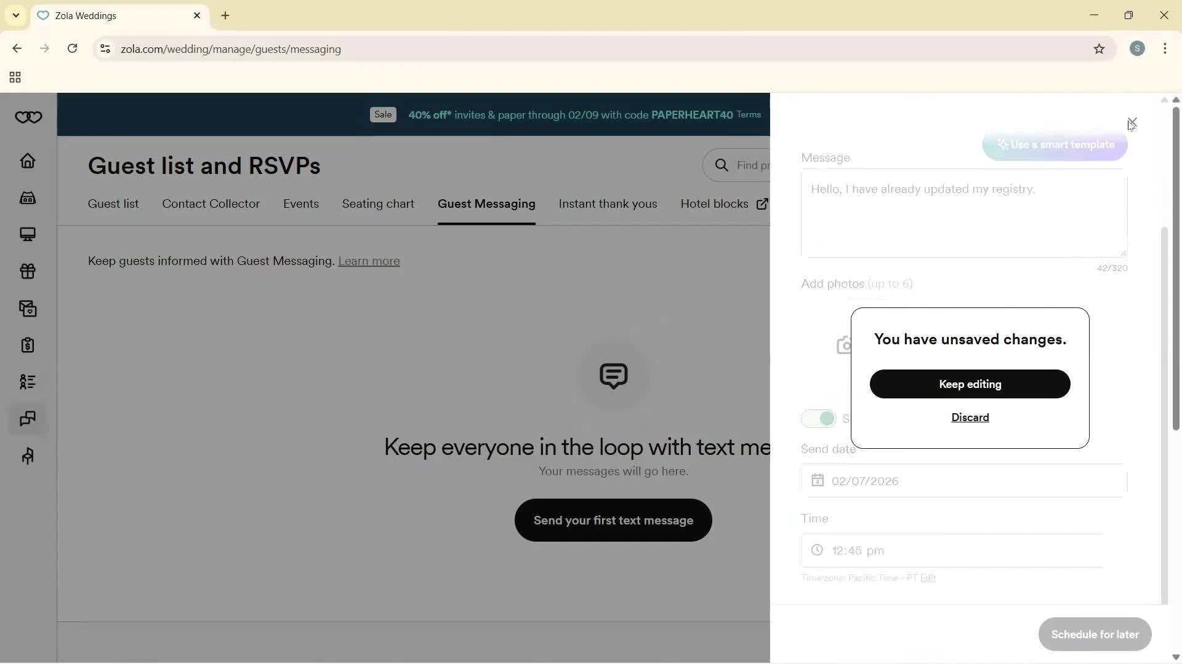1182x664 pixels.
Task: Click the gift registry sidebar icon
Action: click(x=28, y=271)
